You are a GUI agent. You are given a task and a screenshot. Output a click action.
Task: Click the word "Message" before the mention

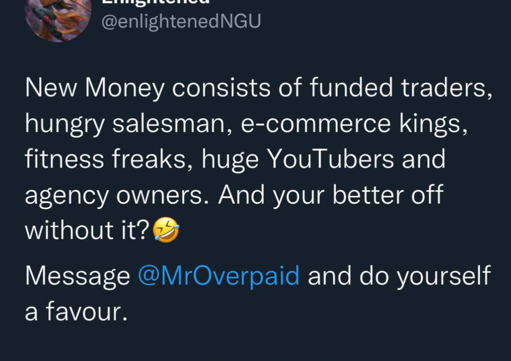pos(77,276)
